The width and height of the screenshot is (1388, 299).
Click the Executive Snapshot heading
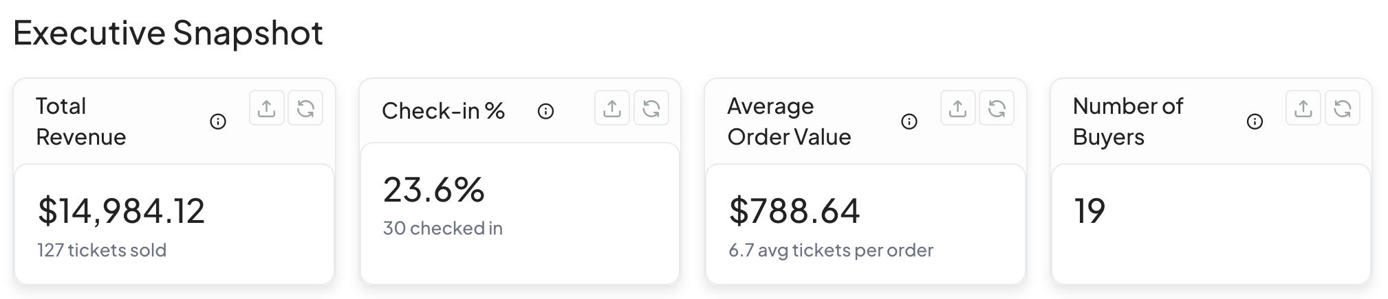coord(168,33)
